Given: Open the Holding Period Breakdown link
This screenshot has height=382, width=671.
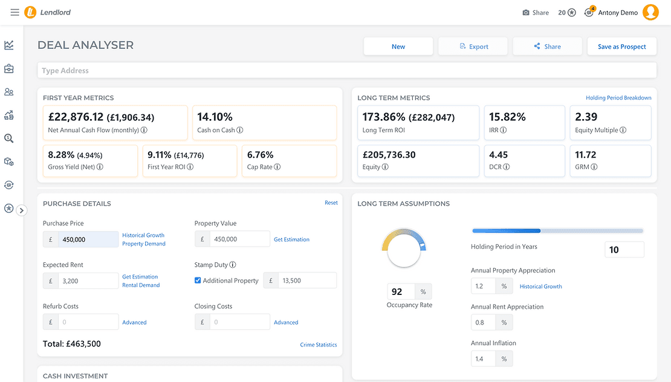Looking at the screenshot, I should (x=618, y=98).
